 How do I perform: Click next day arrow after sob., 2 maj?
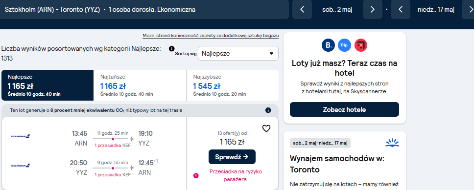pyautogui.click(x=373, y=9)
